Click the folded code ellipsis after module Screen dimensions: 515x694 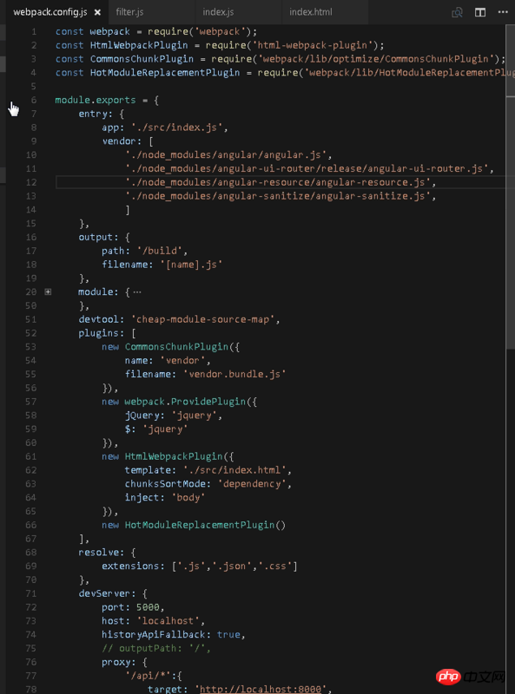[x=137, y=292]
